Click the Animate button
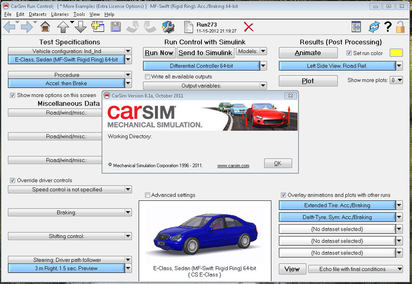 pos(308,53)
